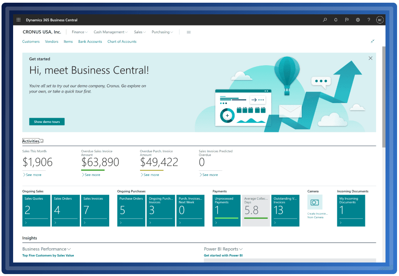Open Purch. Invoices Next Week tile
Image resolution: width=399 pixels, height=276 pixels.
point(190,210)
